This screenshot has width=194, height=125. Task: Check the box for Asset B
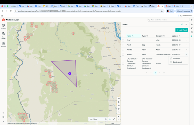pyautogui.click(x=123, y=50)
